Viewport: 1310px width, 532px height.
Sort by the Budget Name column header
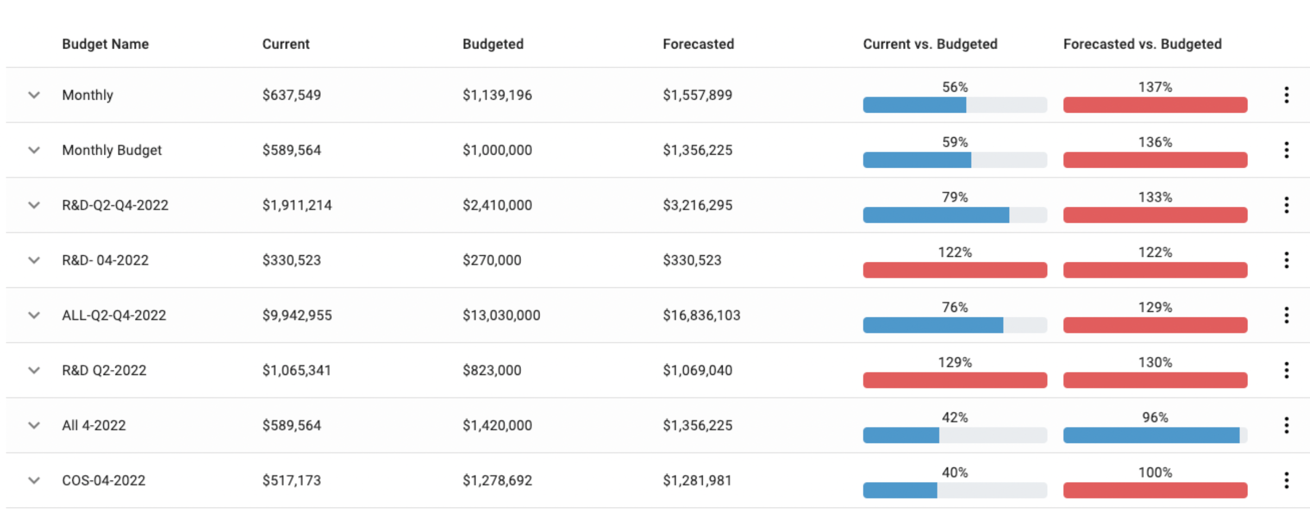(x=105, y=44)
